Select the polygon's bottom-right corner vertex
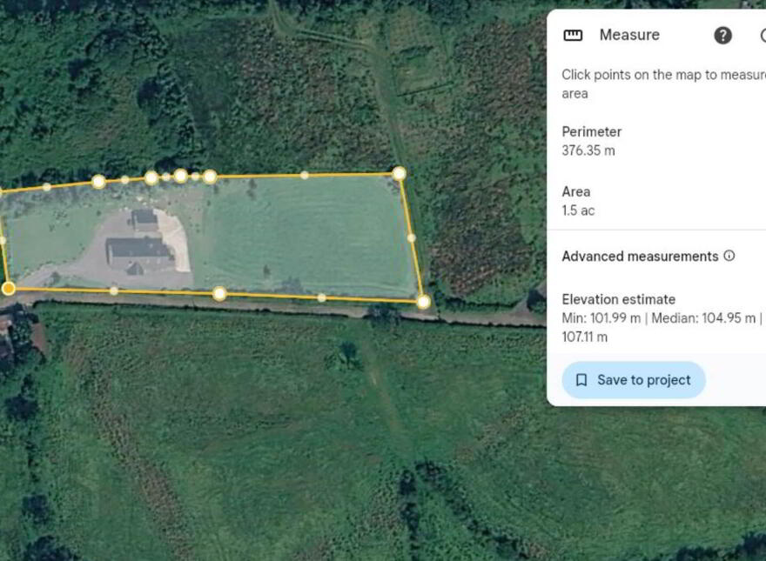The width and height of the screenshot is (766, 561). click(424, 302)
